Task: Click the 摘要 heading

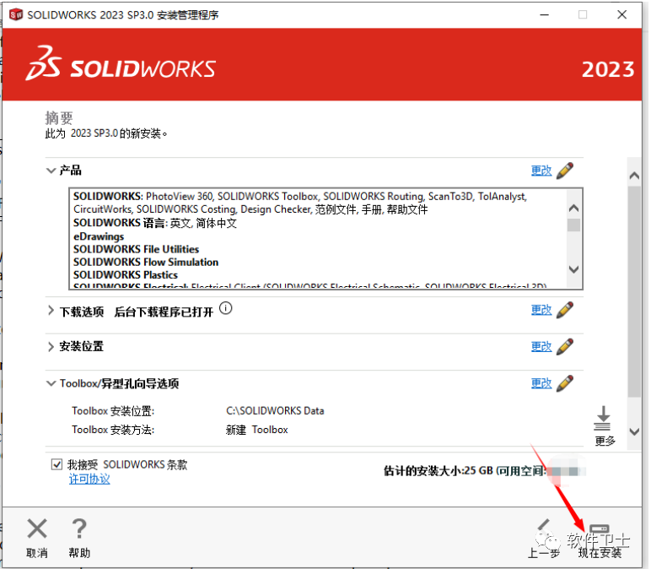Action: pyautogui.click(x=59, y=118)
